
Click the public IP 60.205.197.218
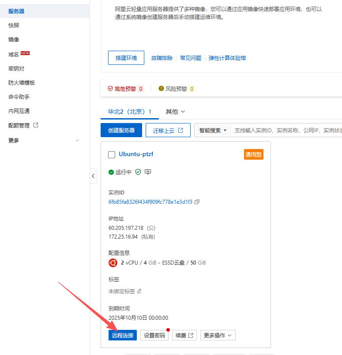pos(126,228)
